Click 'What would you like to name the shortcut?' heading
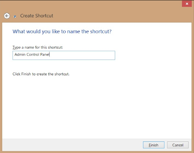Screen dimensions: 194x153 click(62, 32)
